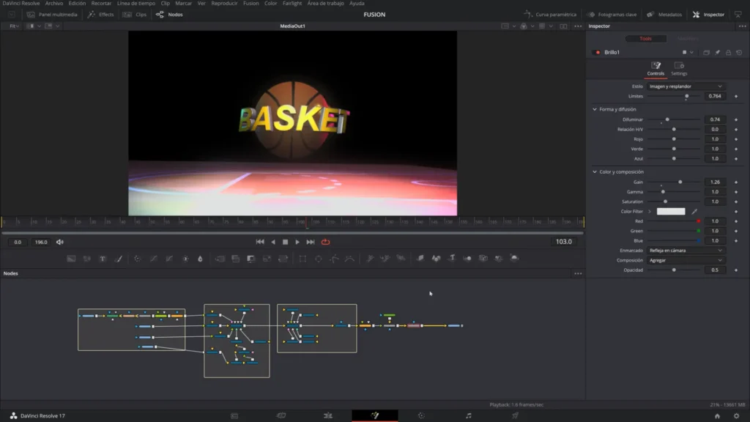Toggle loop playback button

click(x=325, y=242)
